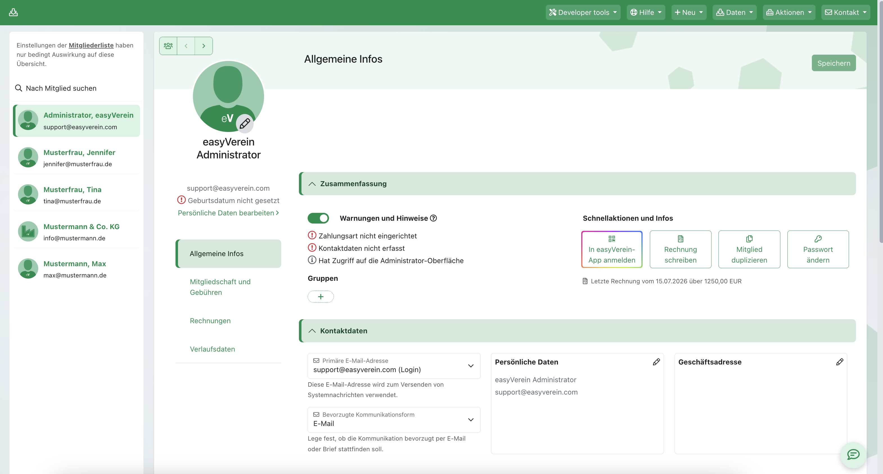Edit Geschäftsadresse with pencil icon
This screenshot has height=474, width=883.
[x=839, y=362]
